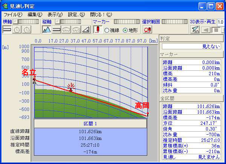This screenshot has width=226, height=164.
Task: Click the マーカー slider bar
Action: pos(127,22)
